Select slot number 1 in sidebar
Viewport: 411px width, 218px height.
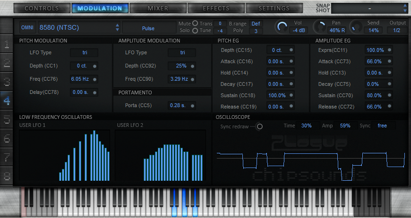tap(7, 44)
